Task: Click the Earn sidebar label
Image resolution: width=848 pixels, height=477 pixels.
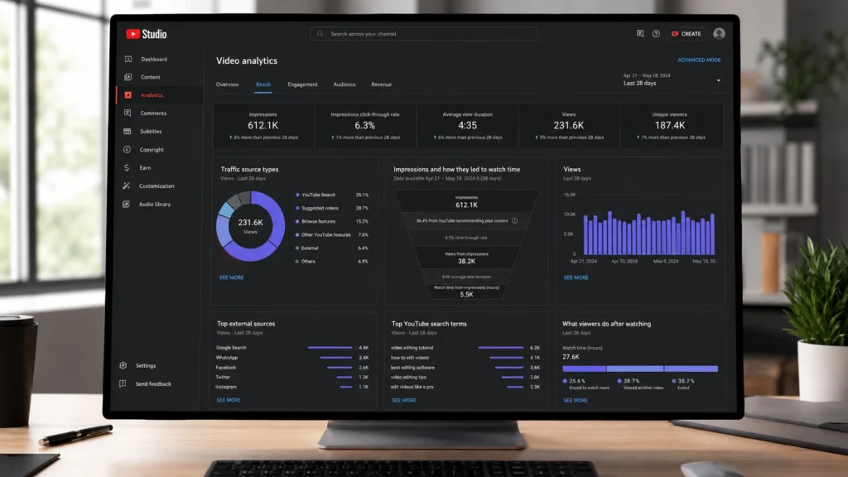Action: (x=145, y=167)
